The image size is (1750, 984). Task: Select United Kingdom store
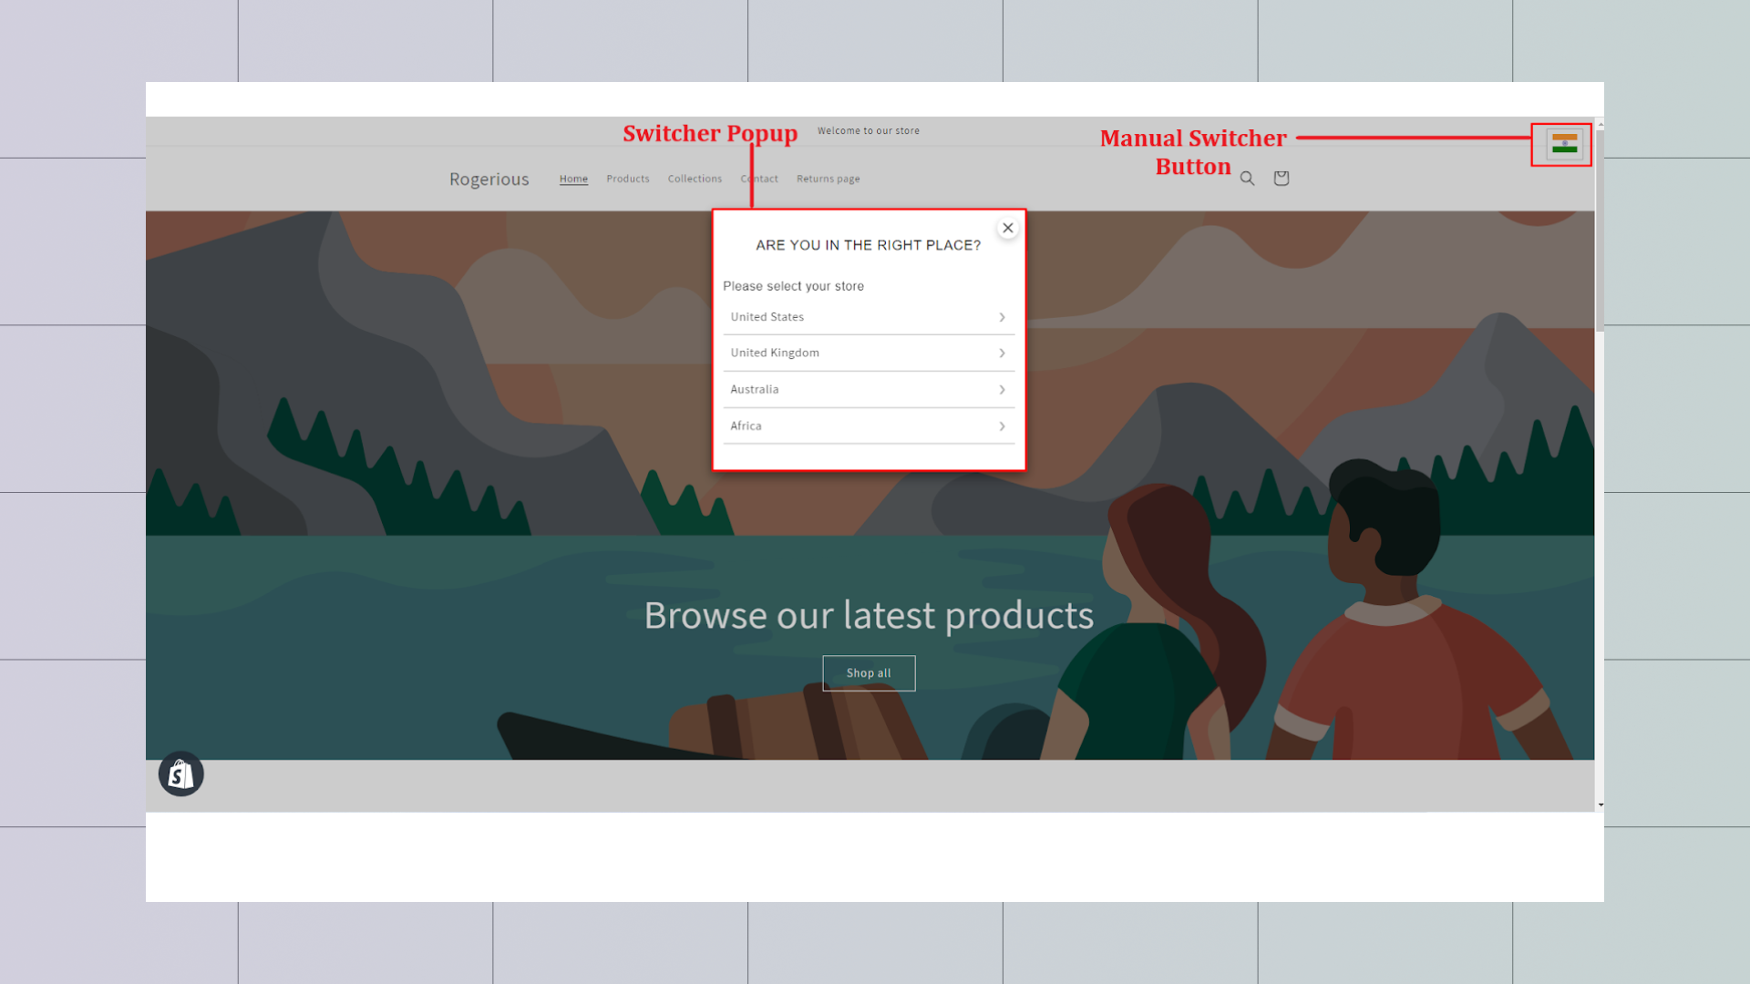(x=869, y=353)
